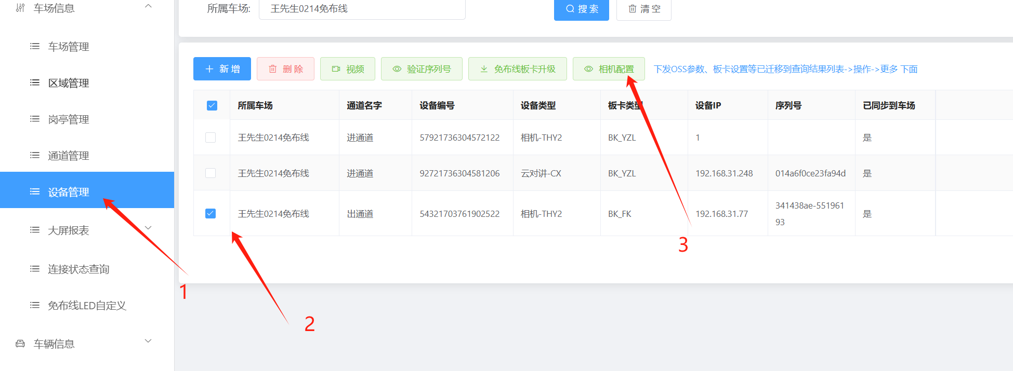This screenshot has height=371, width=1013.
Task: Click the list icon beside 免布线LED自定义
Action: 35,305
